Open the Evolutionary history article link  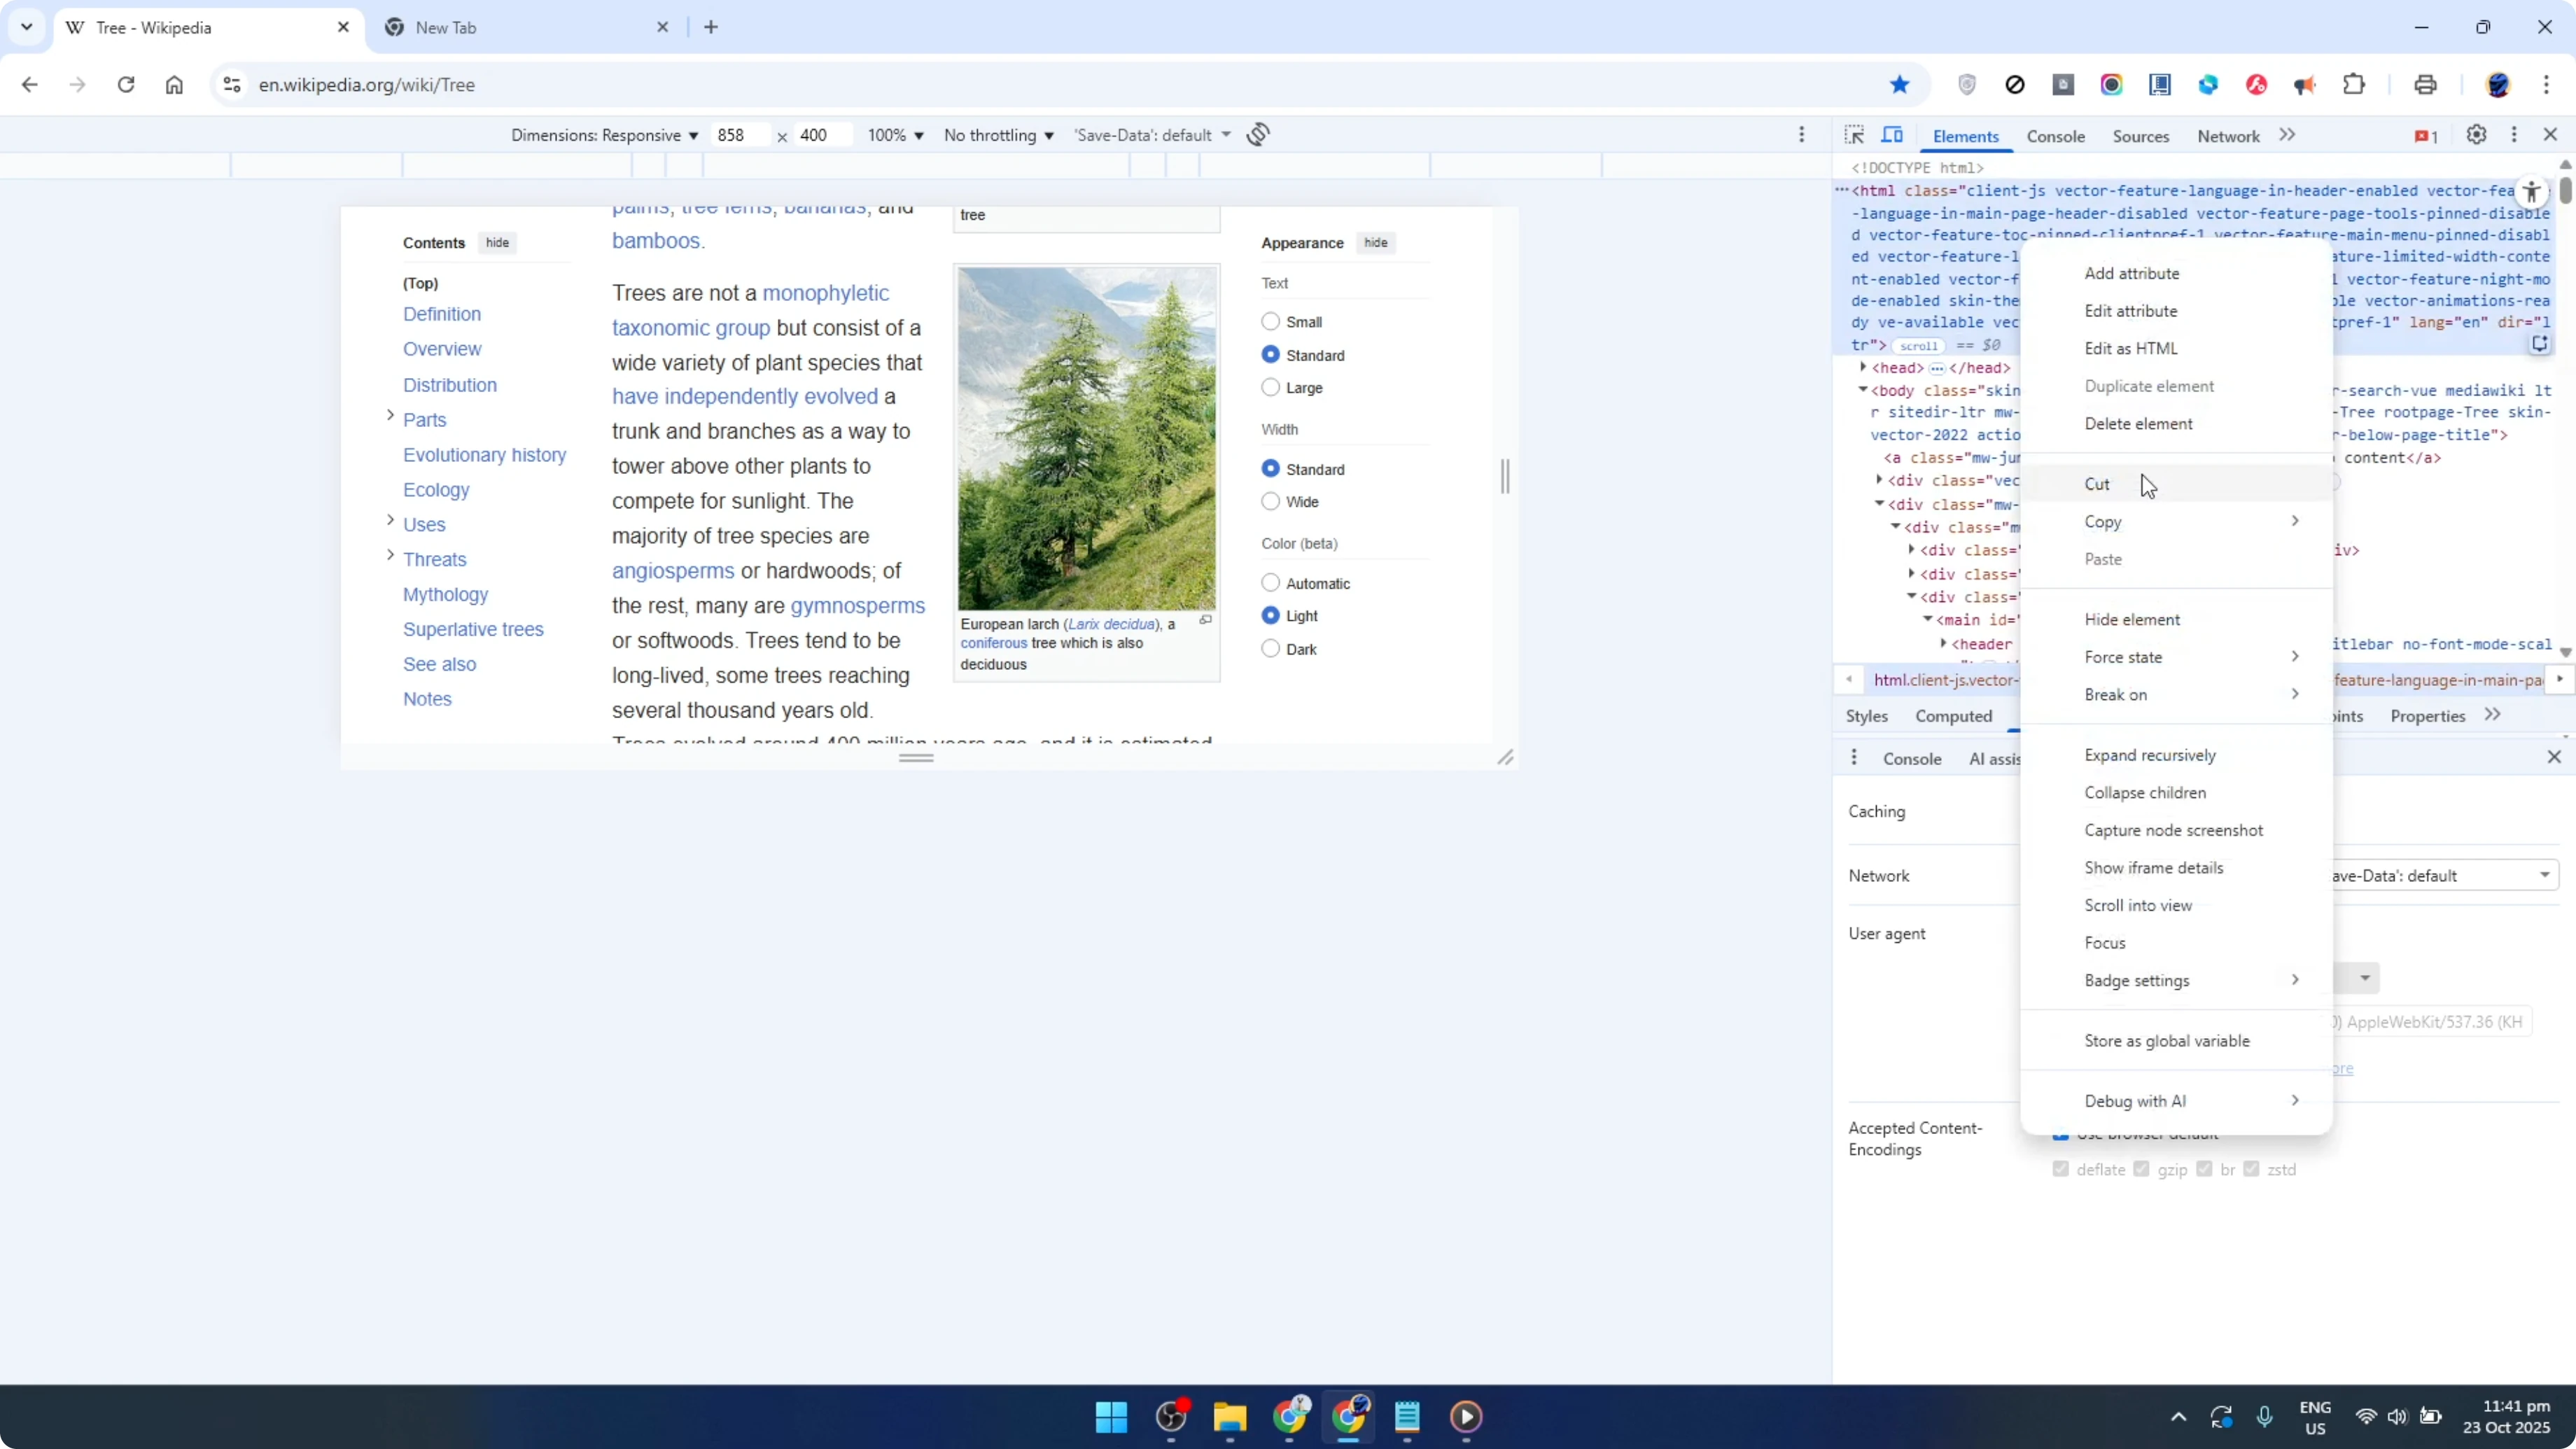pyautogui.click(x=485, y=454)
